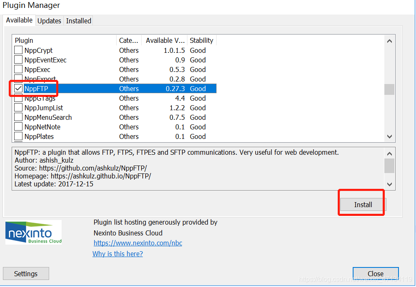Sort by Available Version column header

tap(164, 40)
